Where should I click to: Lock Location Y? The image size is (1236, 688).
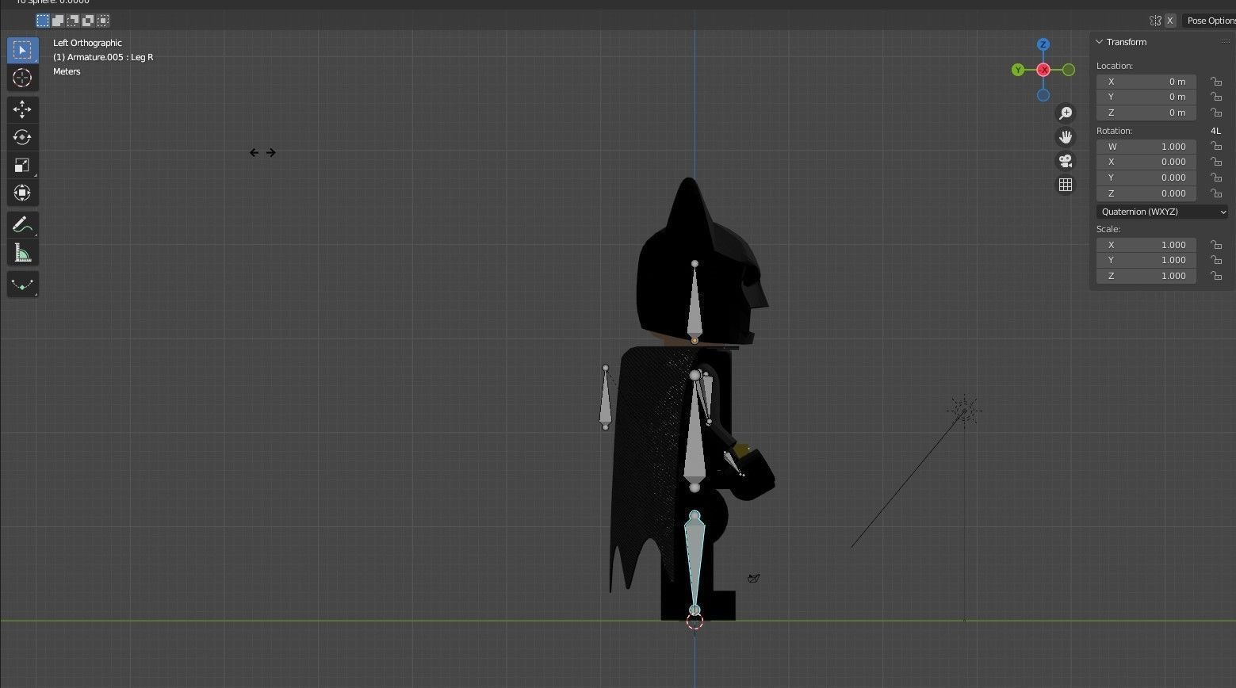[1215, 97]
